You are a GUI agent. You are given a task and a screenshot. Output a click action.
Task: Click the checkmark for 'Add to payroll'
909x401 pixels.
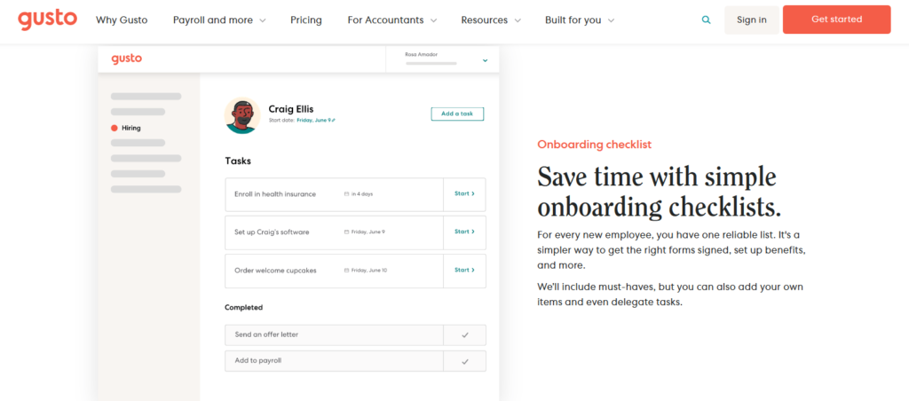465,361
